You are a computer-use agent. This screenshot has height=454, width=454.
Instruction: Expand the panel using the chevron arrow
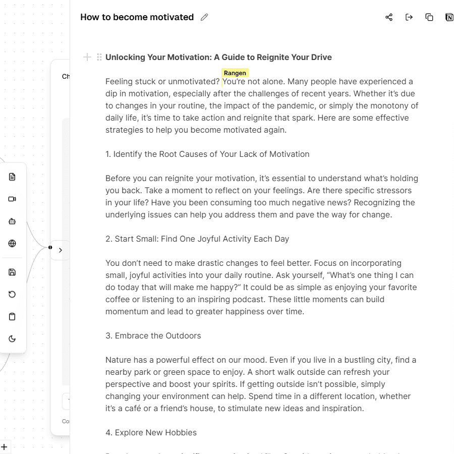point(61,250)
